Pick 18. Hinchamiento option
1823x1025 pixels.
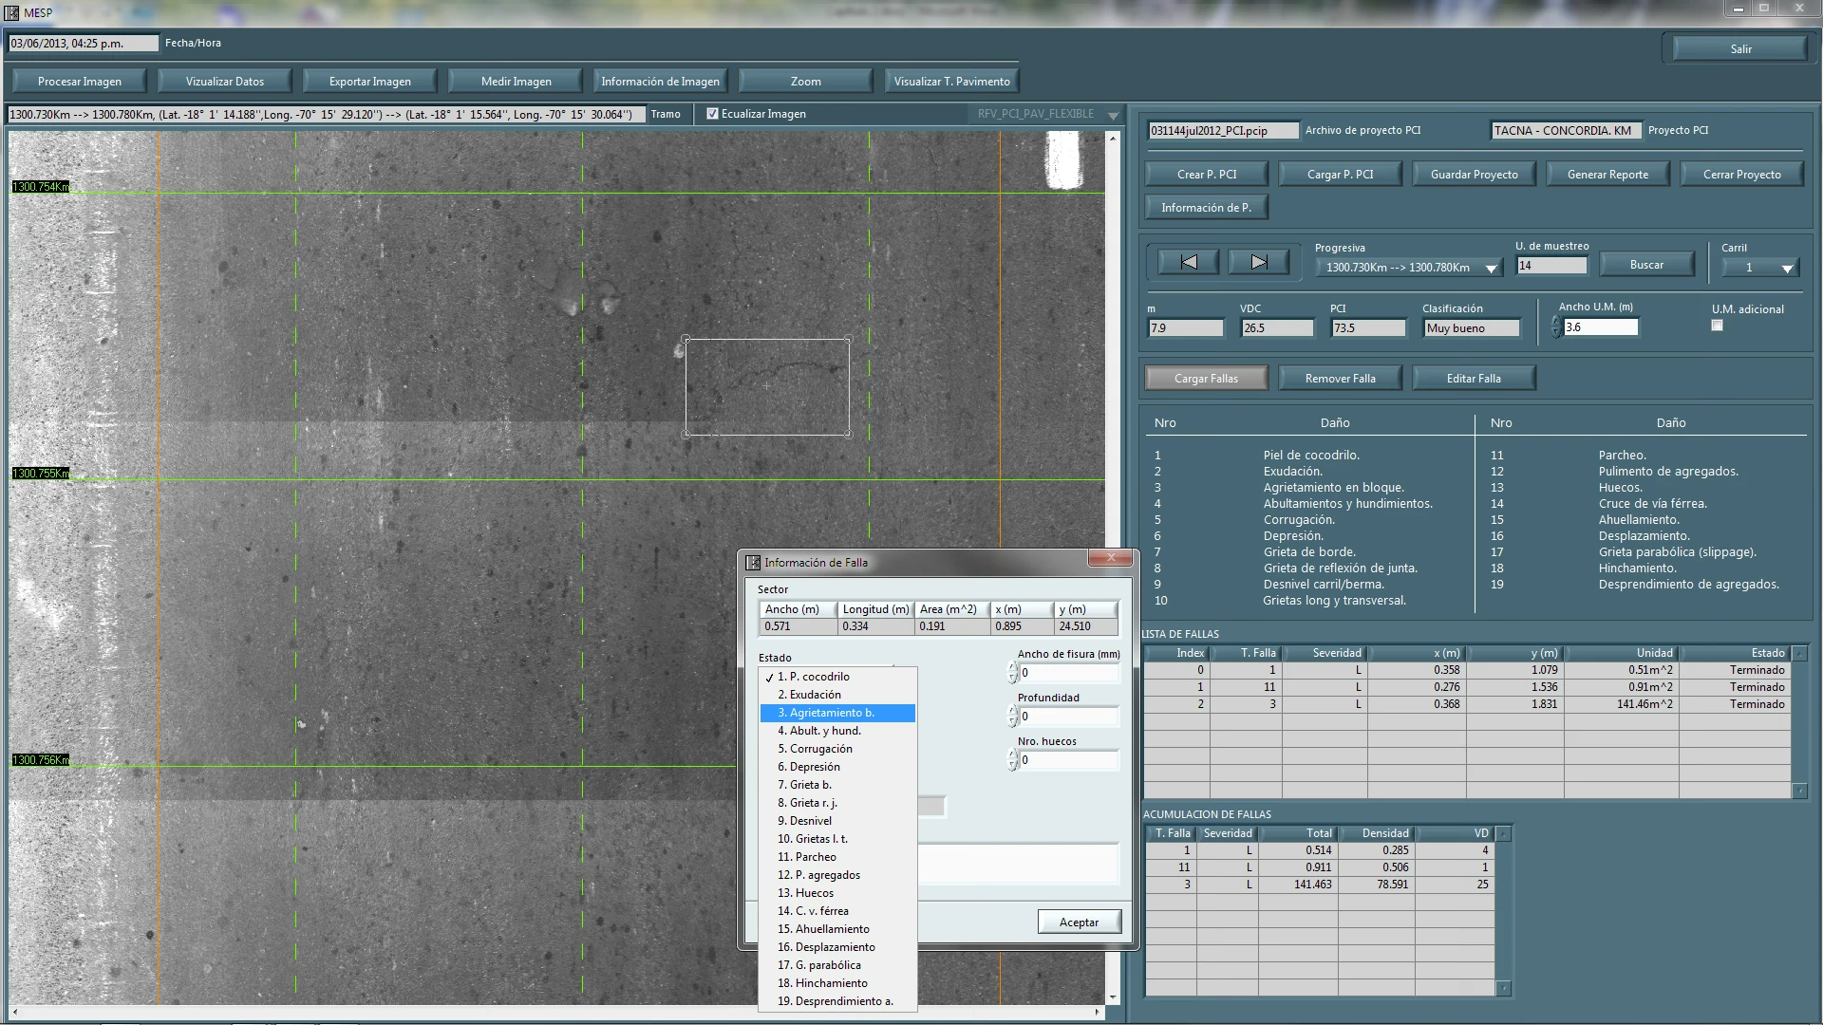836,983
